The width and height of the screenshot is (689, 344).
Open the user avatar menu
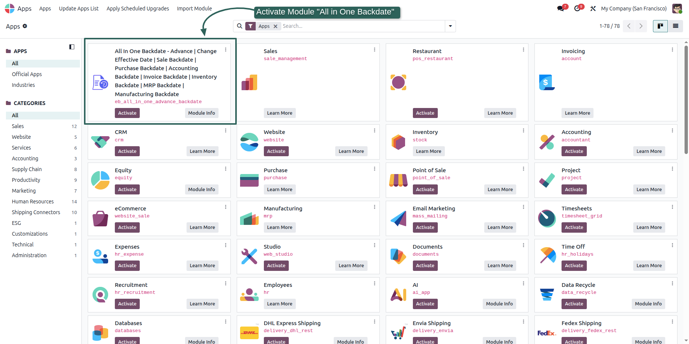coord(677,9)
